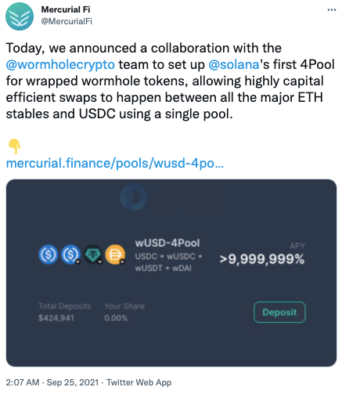The width and height of the screenshot is (342, 394).
Task: Click the tweet timestamp 2:07 AM Sep 25, 2021
Action: point(52,382)
